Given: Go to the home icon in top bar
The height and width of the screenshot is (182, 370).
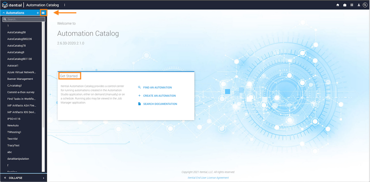Looking at the screenshot, I should pos(338,5).
